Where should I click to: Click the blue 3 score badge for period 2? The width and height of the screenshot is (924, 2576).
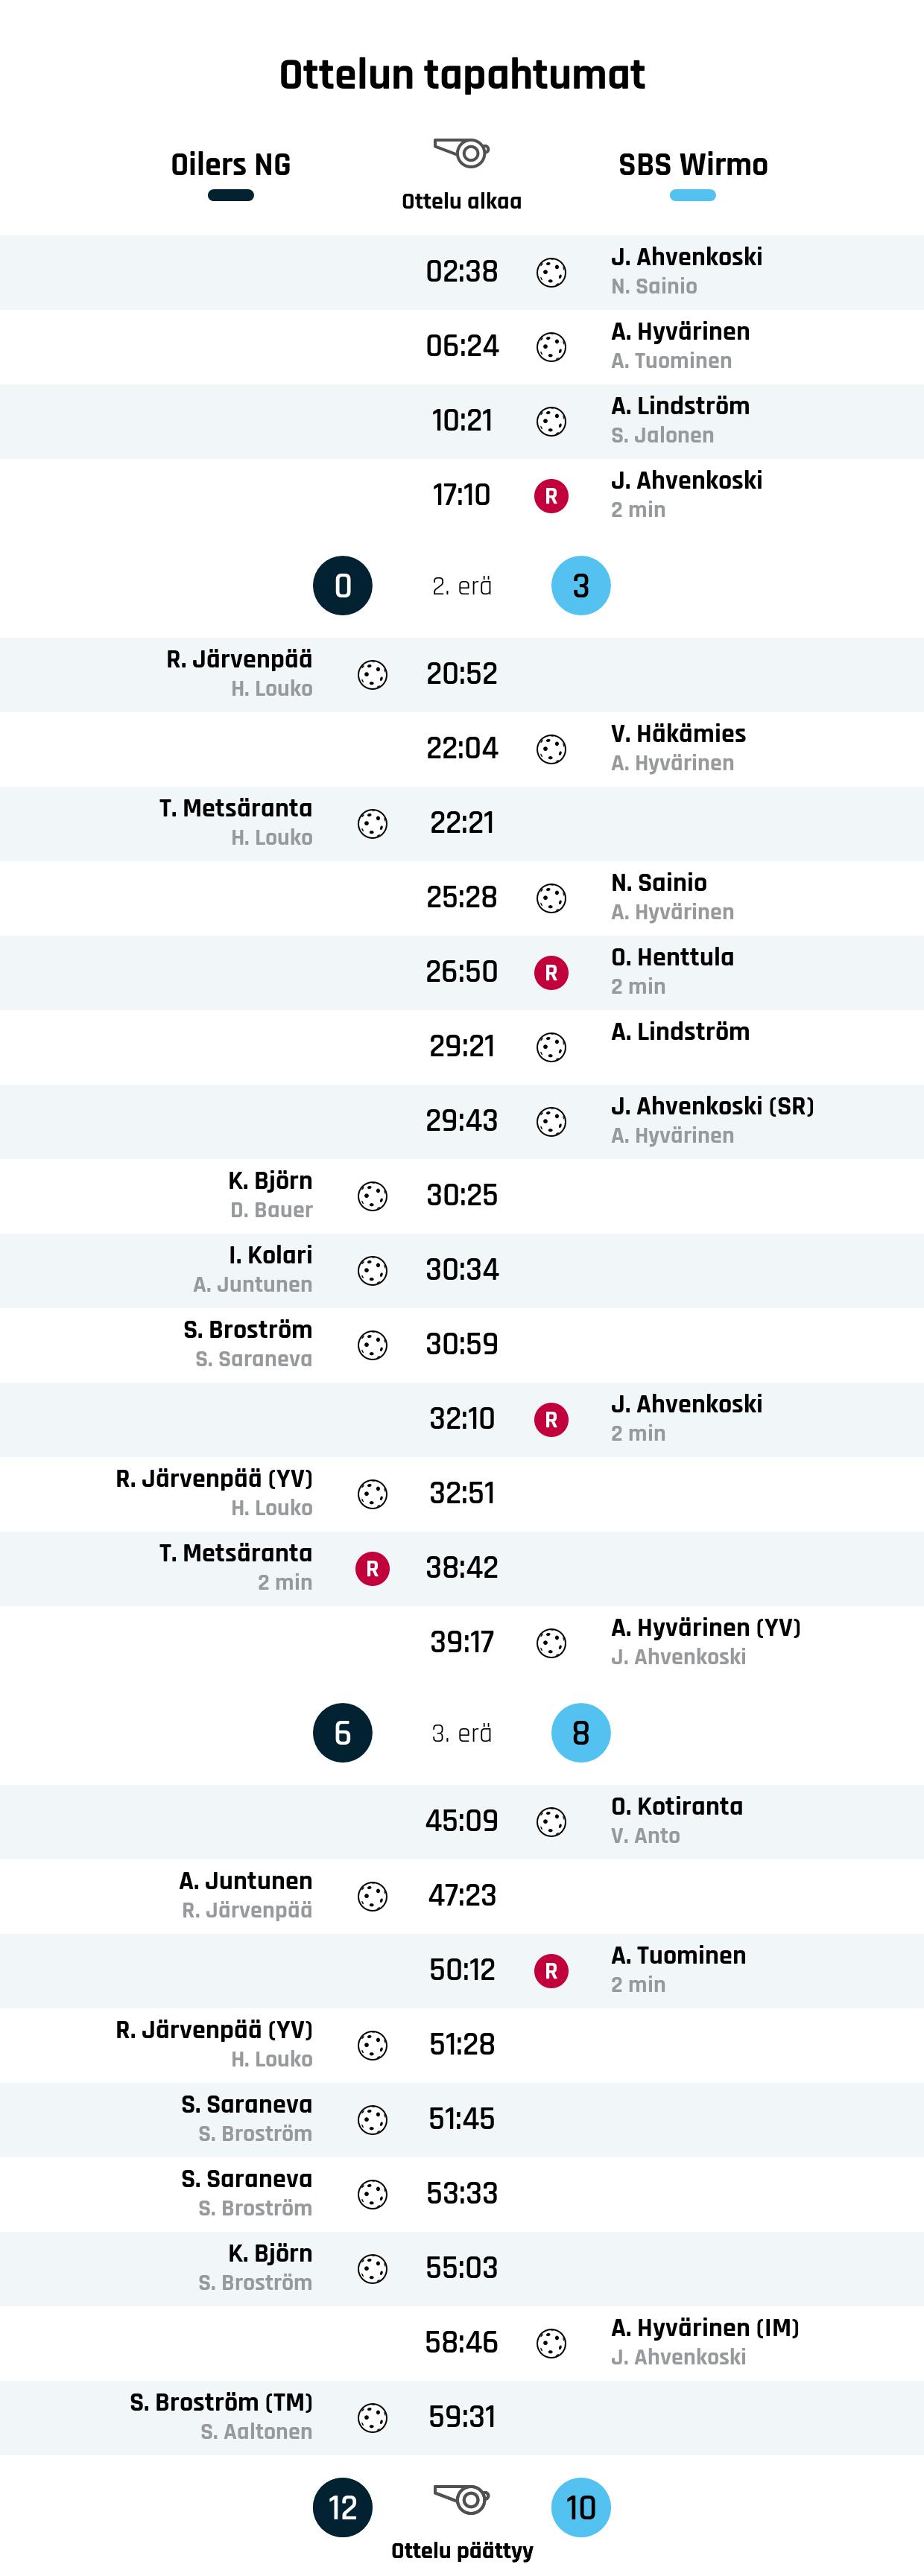pyautogui.click(x=581, y=586)
